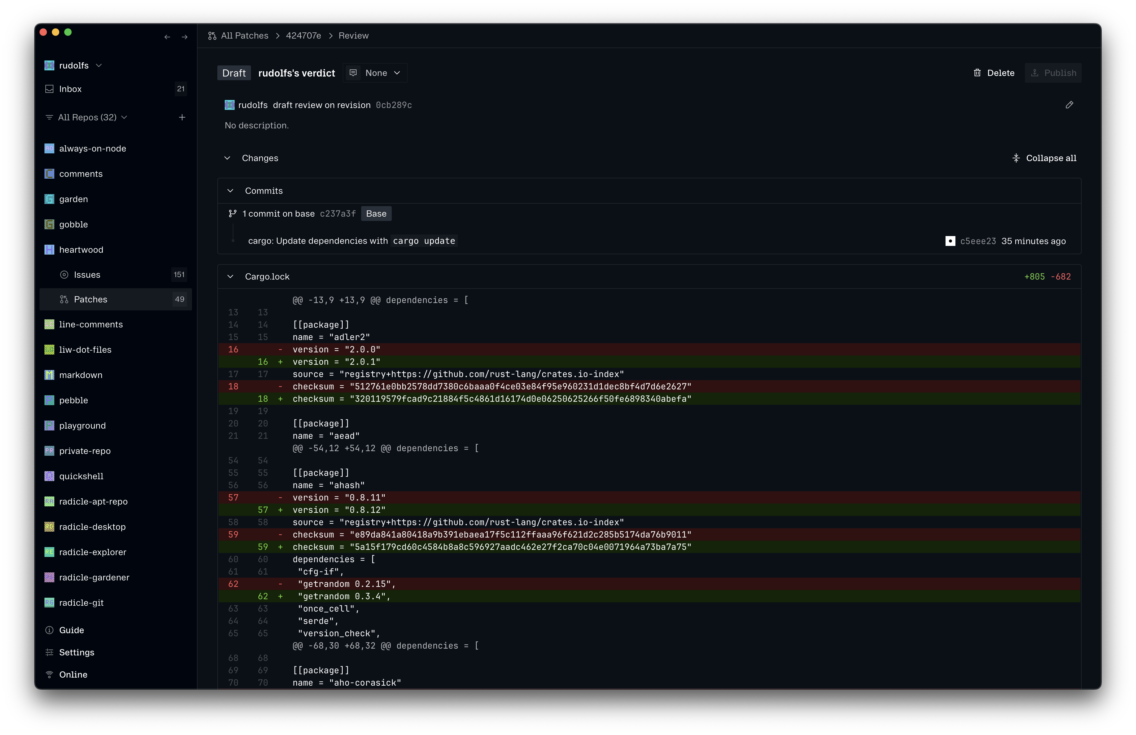Click All Patches breadcrumb
Screen dimensions: 1136x735
point(244,36)
